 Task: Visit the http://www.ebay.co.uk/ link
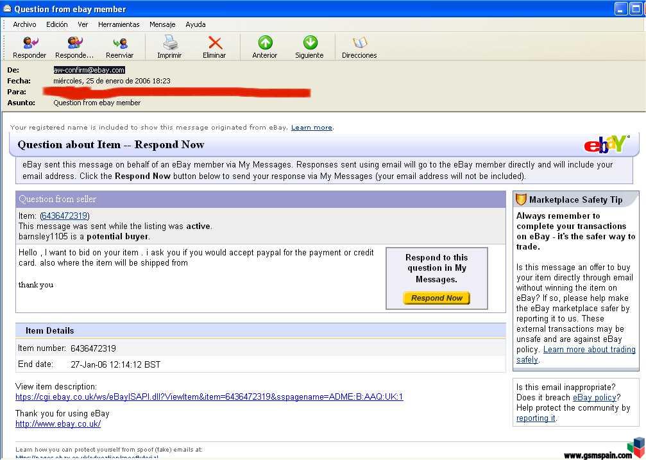(x=58, y=423)
